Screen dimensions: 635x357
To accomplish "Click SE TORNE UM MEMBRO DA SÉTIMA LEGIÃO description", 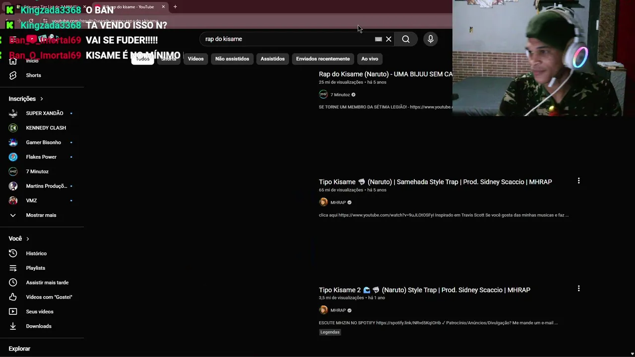I will [385, 107].
